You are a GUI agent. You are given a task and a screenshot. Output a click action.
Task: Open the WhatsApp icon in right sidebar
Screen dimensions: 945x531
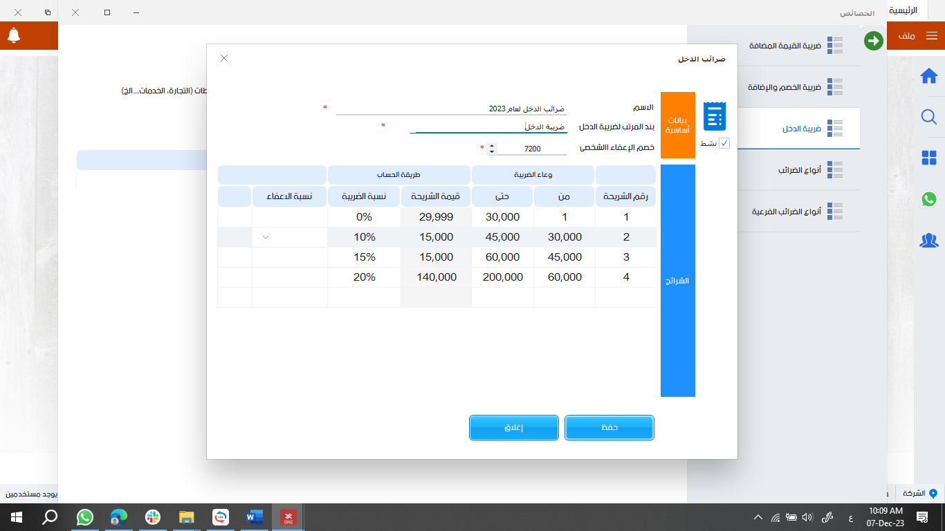click(x=928, y=199)
